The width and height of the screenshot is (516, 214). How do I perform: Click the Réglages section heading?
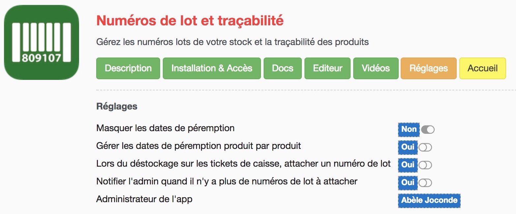pos(117,107)
